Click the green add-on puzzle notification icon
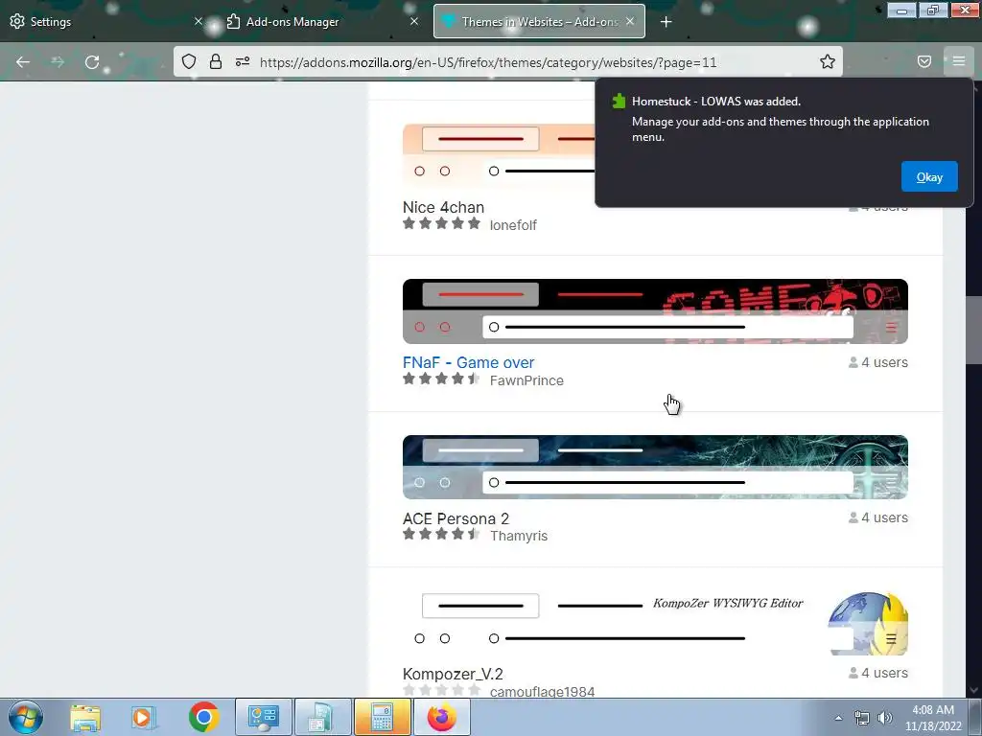Viewport: 982px width, 736px height. [619, 102]
